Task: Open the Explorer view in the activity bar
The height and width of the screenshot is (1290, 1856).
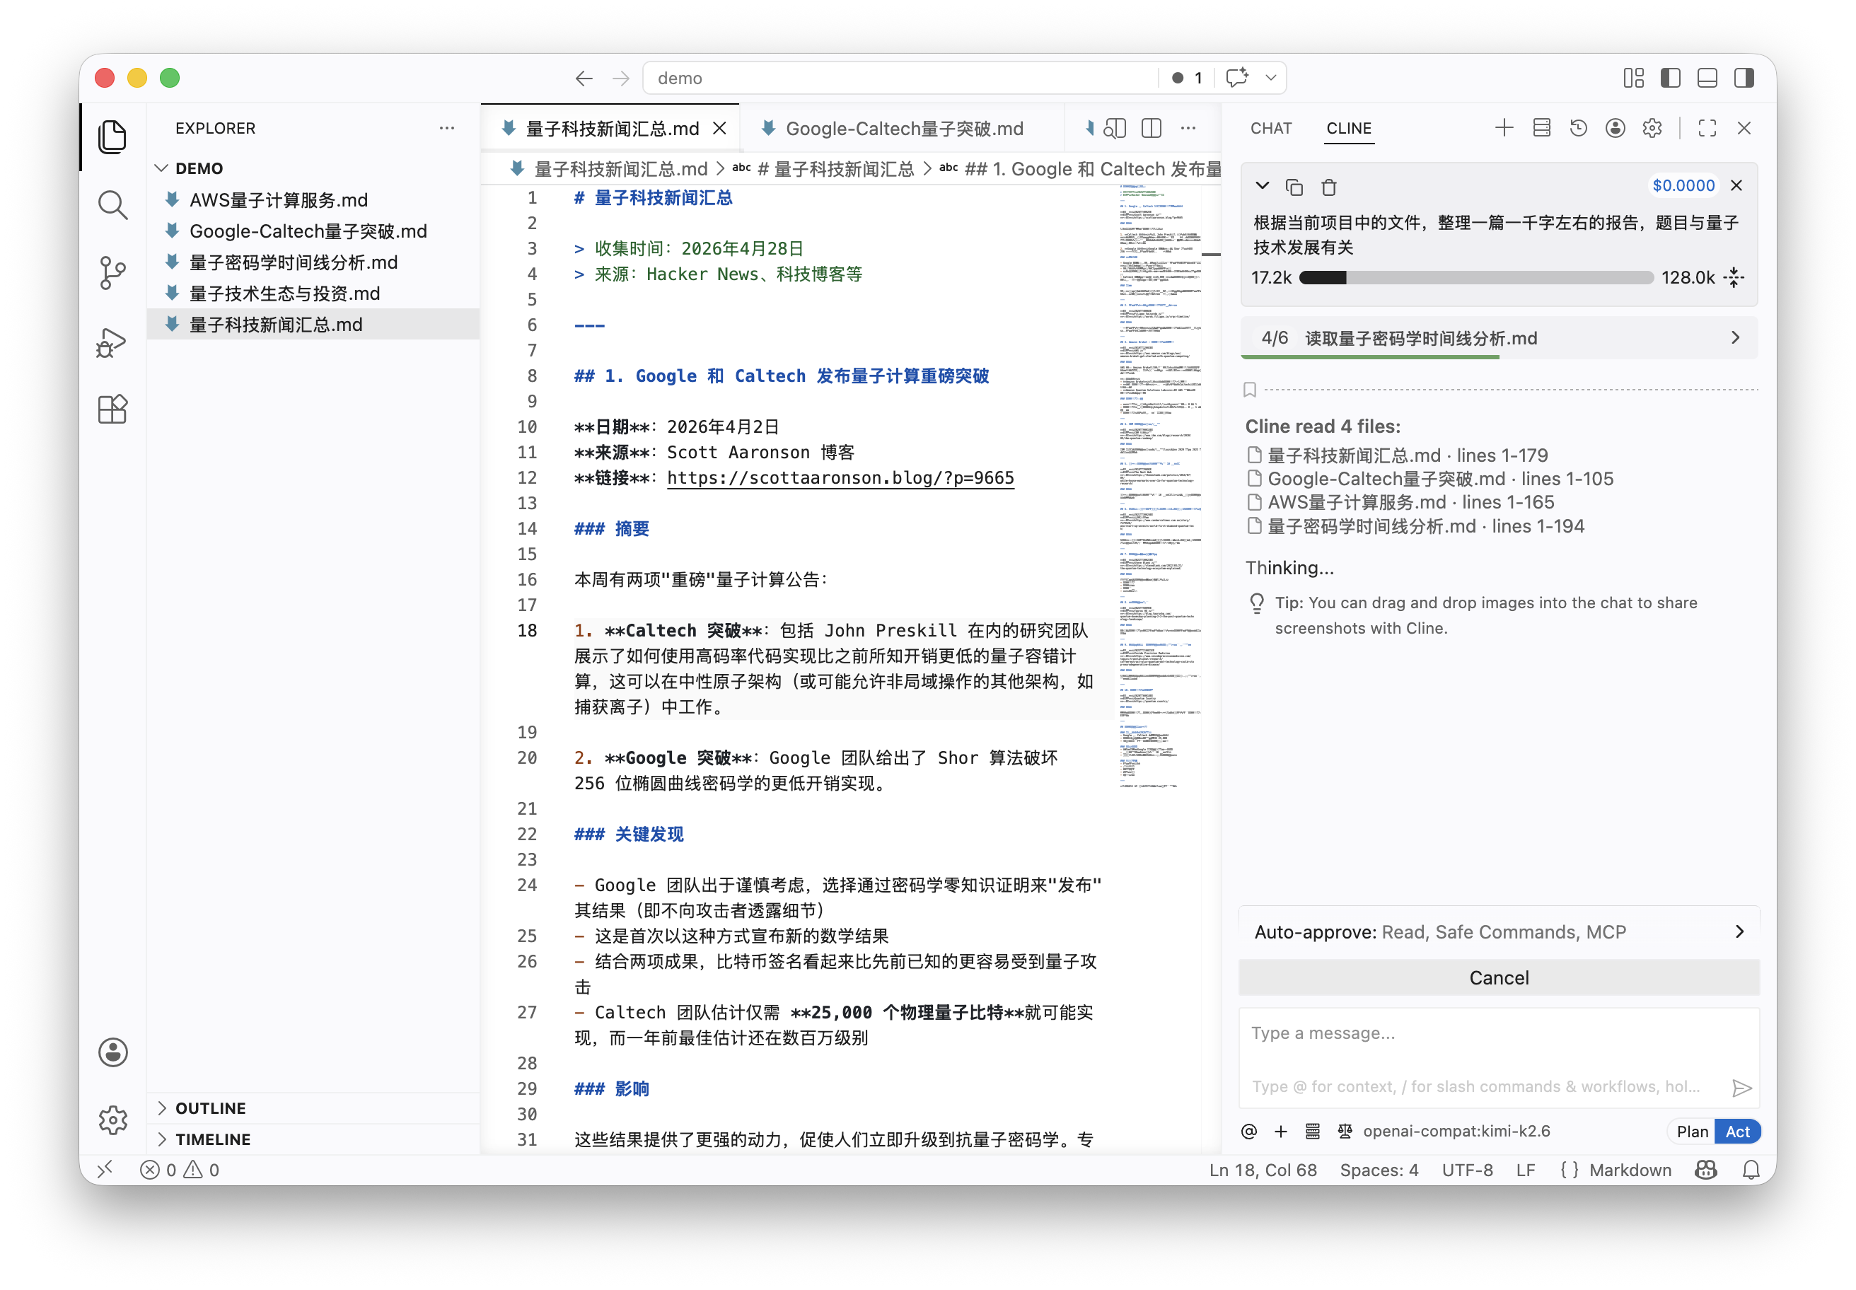Action: pyautogui.click(x=112, y=136)
